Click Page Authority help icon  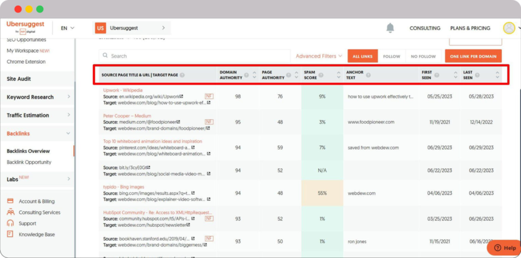click(x=288, y=75)
